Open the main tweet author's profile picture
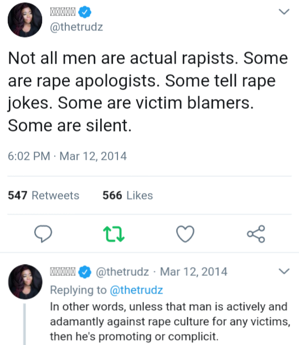 (25, 20)
